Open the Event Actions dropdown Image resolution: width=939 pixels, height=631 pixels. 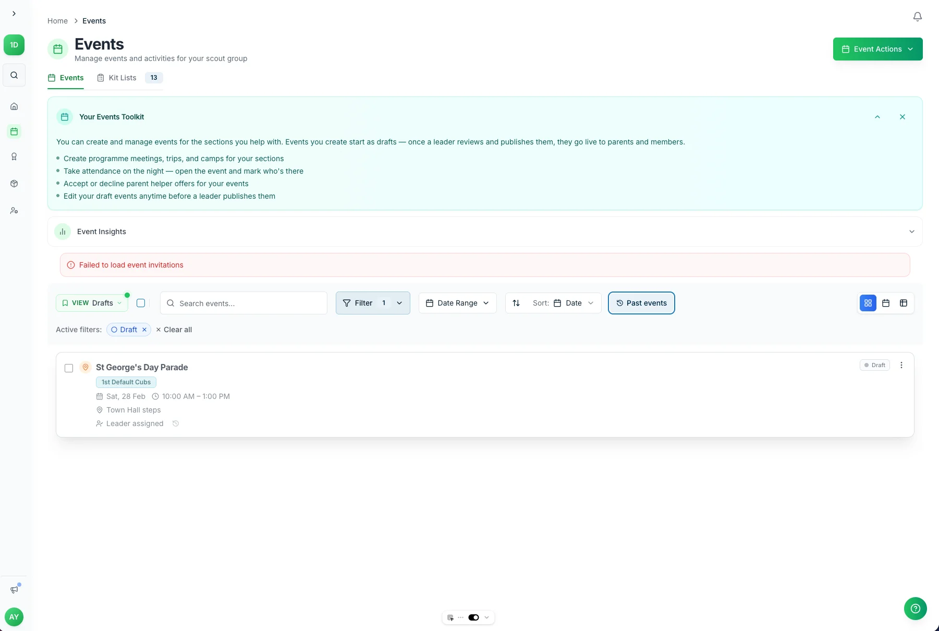pyautogui.click(x=878, y=49)
